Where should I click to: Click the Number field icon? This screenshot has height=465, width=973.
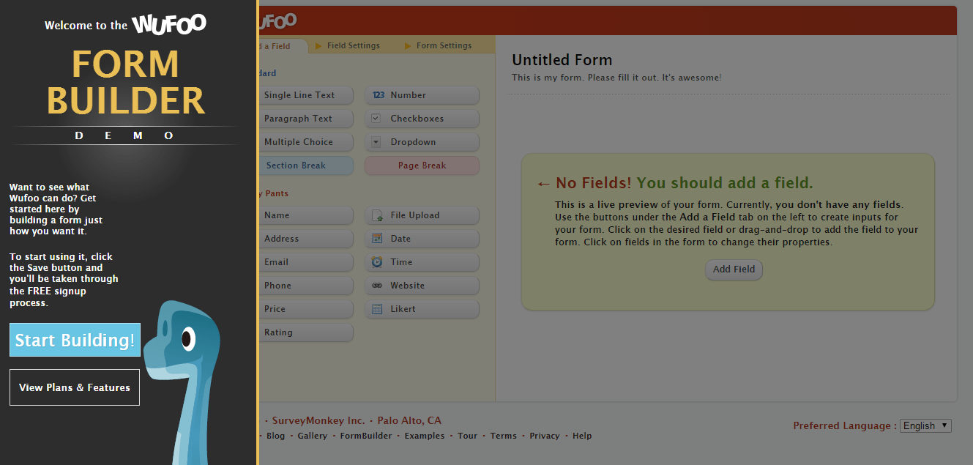click(x=378, y=95)
